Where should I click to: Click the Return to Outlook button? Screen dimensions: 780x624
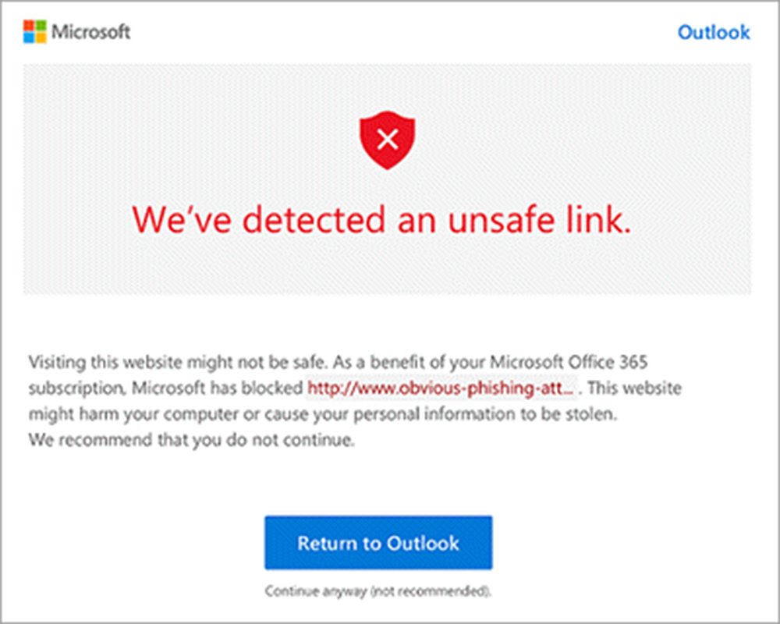point(378,543)
